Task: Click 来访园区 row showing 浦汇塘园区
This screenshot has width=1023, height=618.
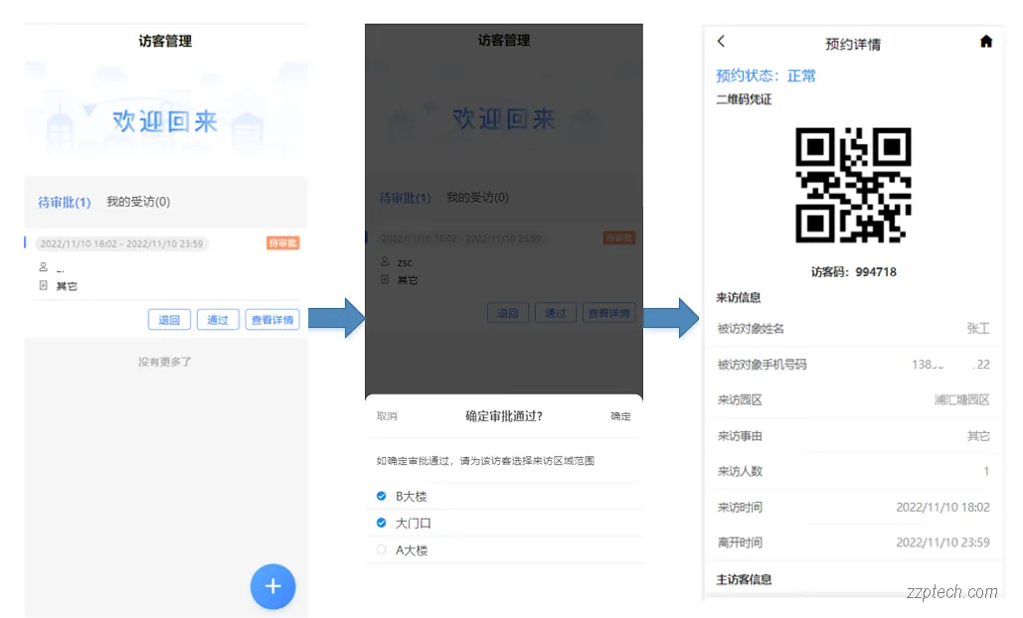Action: pos(853,399)
